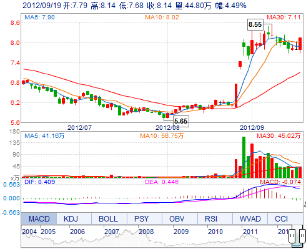306x249 pixels.
Task: Jump to 2006 on overview timeline
Action: pyautogui.click(x=77, y=232)
